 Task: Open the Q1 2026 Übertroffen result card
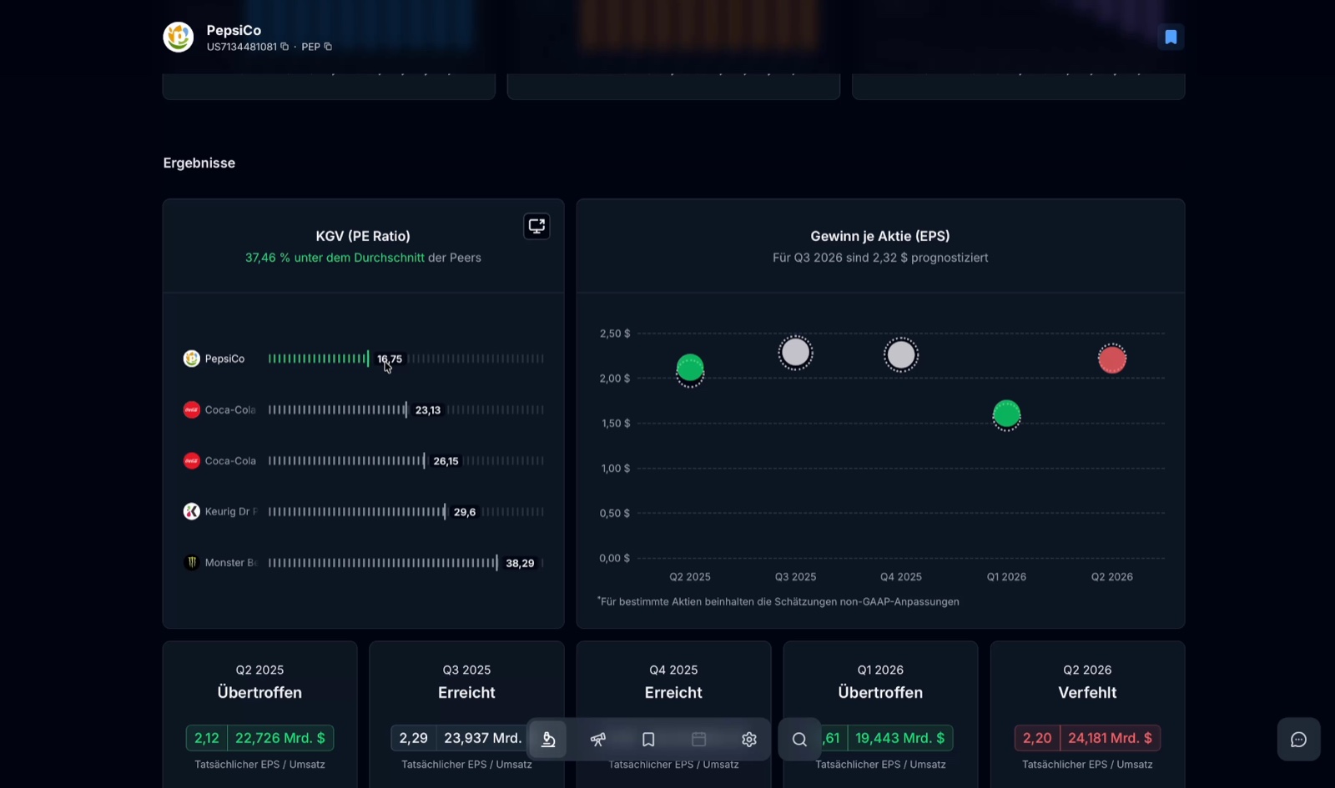coord(880,715)
